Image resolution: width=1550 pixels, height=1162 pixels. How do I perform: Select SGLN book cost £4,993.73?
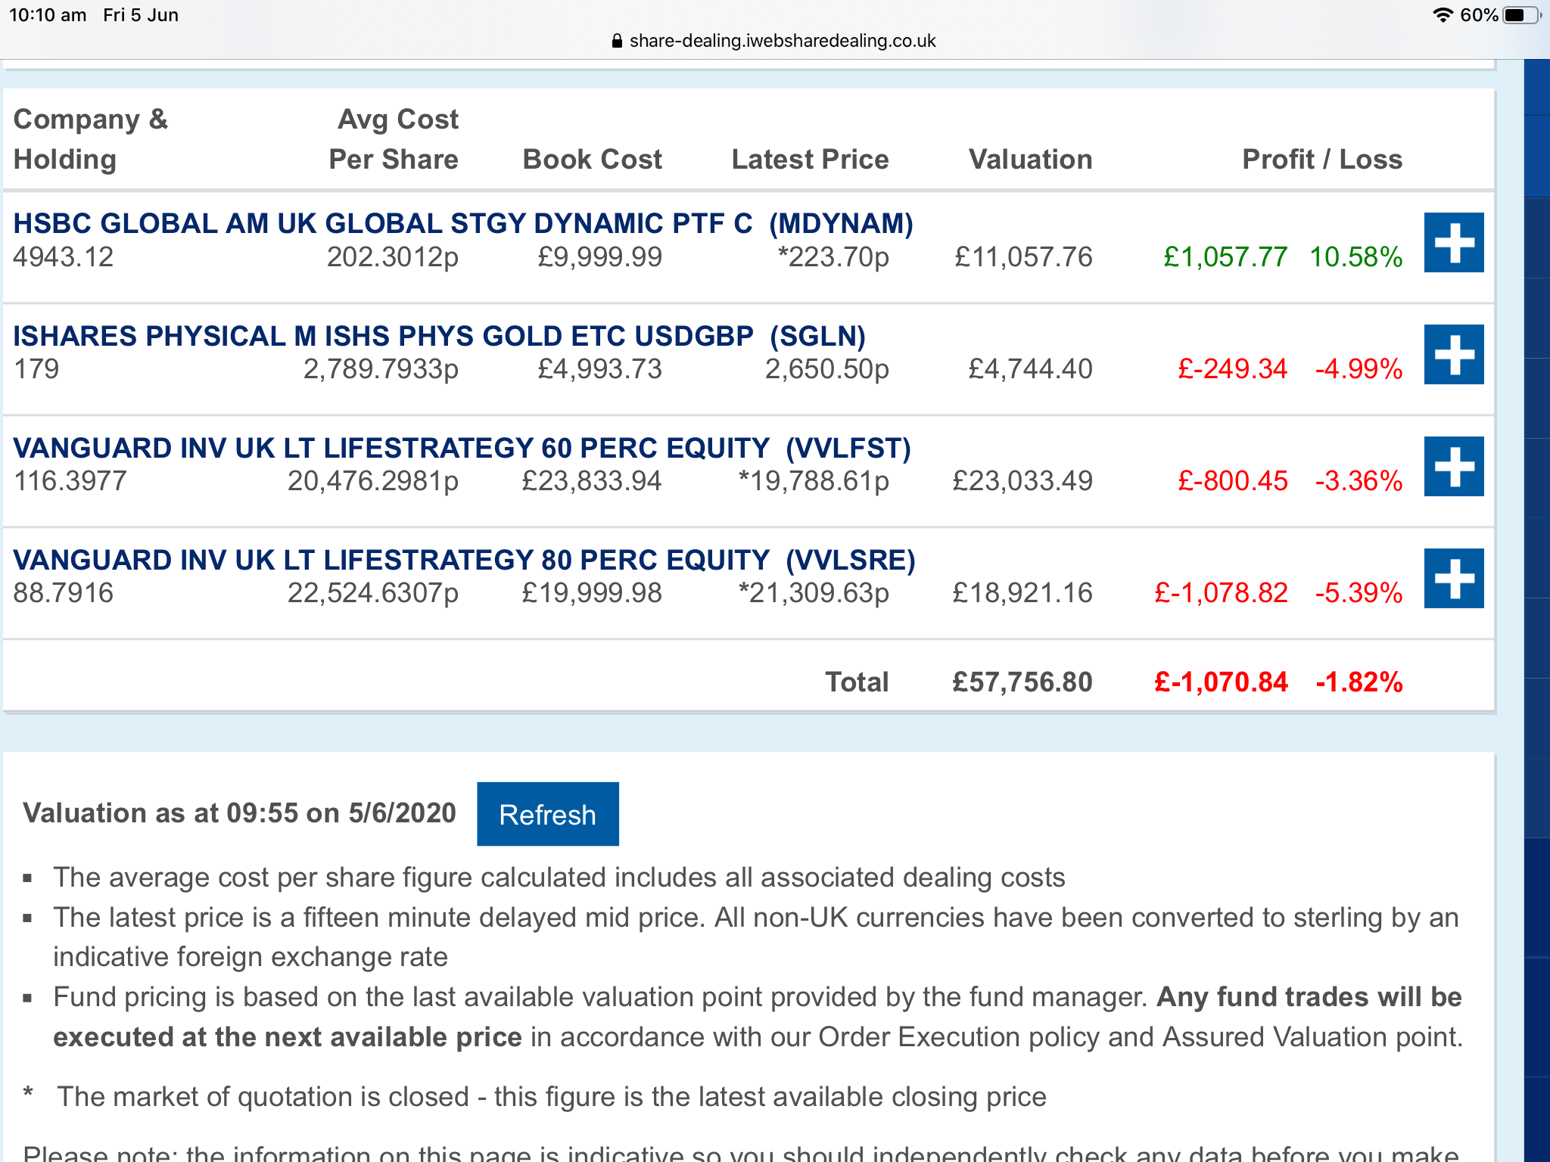coord(600,369)
